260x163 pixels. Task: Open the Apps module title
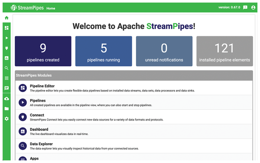(34, 158)
